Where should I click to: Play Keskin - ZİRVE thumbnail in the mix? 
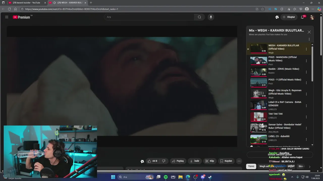pyautogui.click(x=259, y=72)
